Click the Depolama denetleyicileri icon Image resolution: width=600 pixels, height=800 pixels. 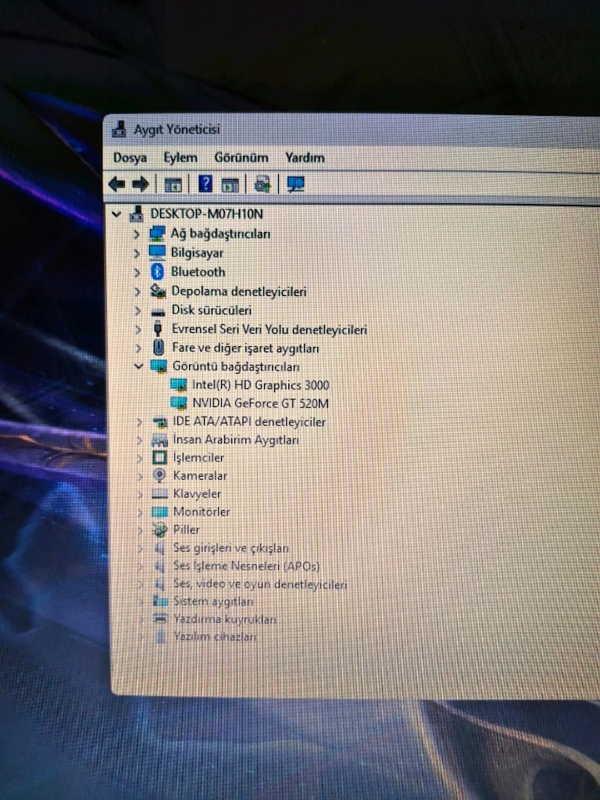(x=158, y=291)
